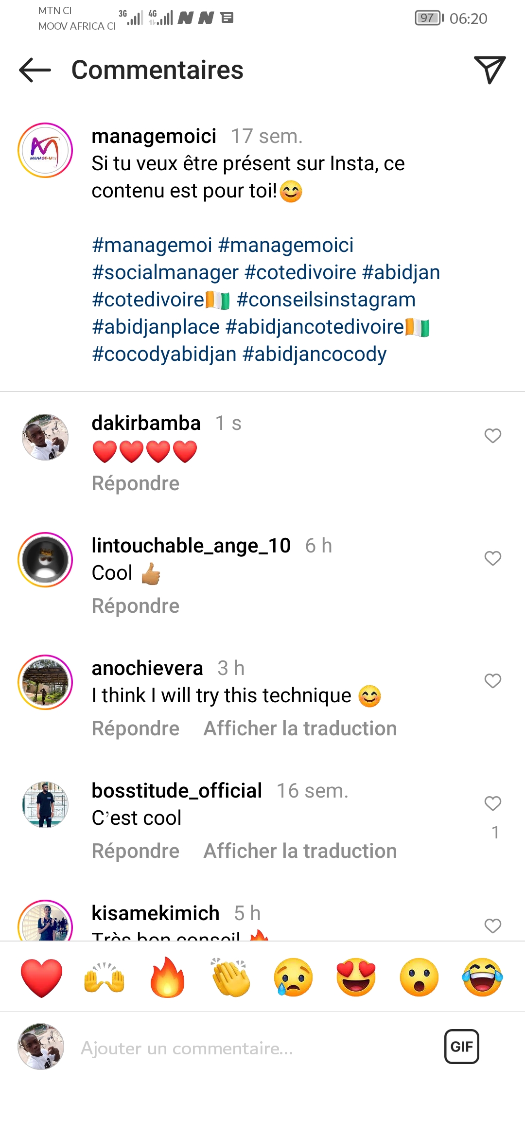This screenshot has height=1138, width=525.
Task: Open the share paper plane icon
Action: pos(490,70)
